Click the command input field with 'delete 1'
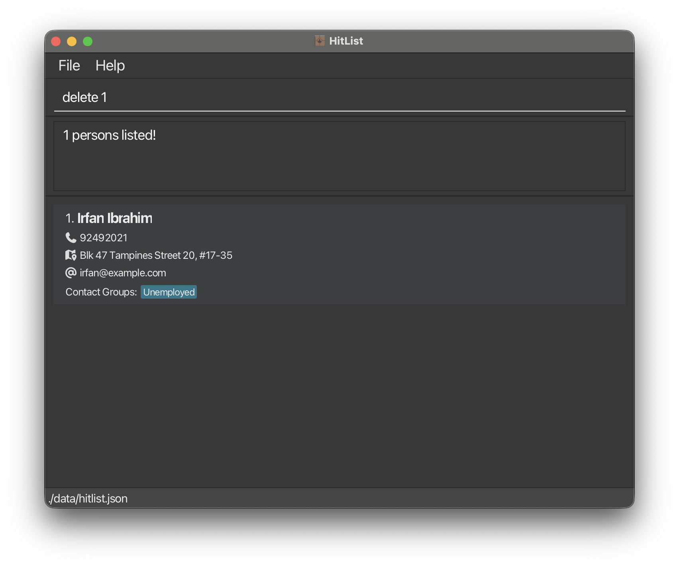Image resolution: width=679 pixels, height=567 pixels. (x=339, y=97)
